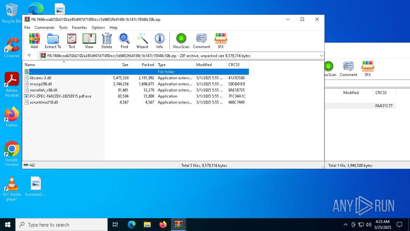Open the View toolbar icon
410x231 pixels.
[89, 41]
